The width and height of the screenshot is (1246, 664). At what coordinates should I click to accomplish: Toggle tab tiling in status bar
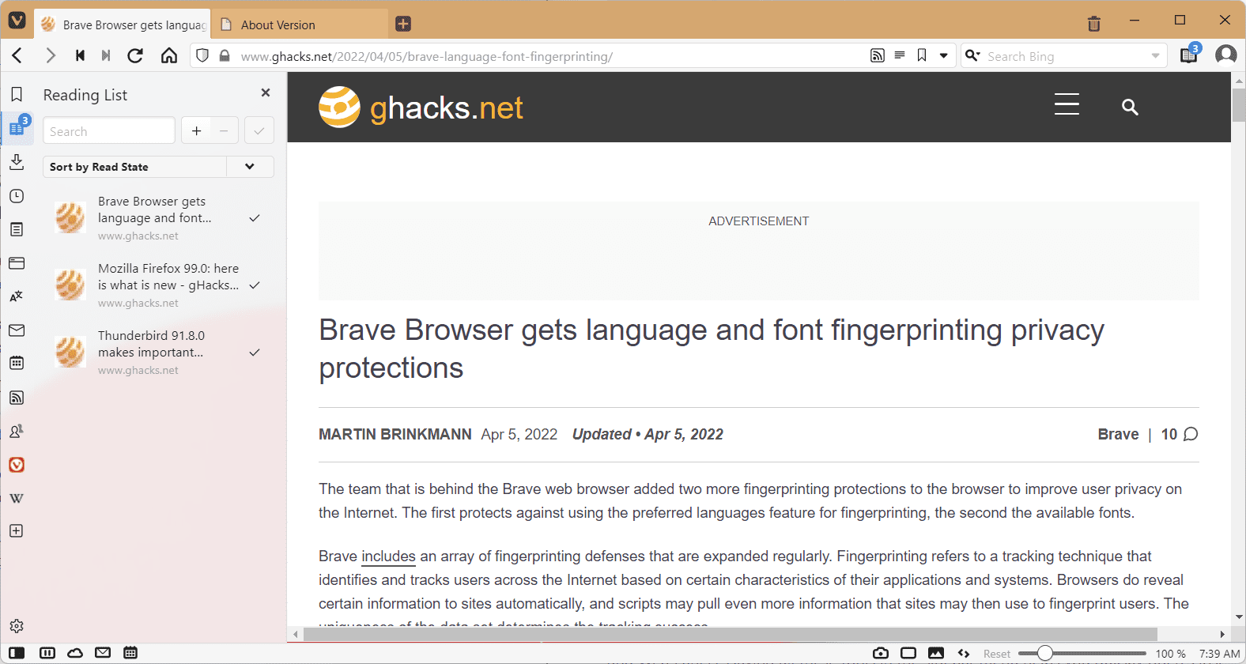pos(47,653)
